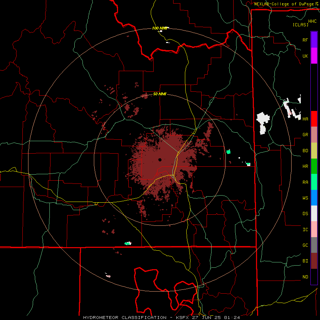This screenshot has height=320, width=320.
Task: Click the "UK" legend label
Action: click(305, 56)
